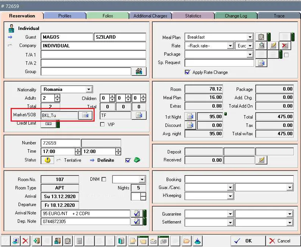Image resolution: width=301 pixels, height=247 pixels.
Task: Switch to the Trace tab
Action: [279, 16]
